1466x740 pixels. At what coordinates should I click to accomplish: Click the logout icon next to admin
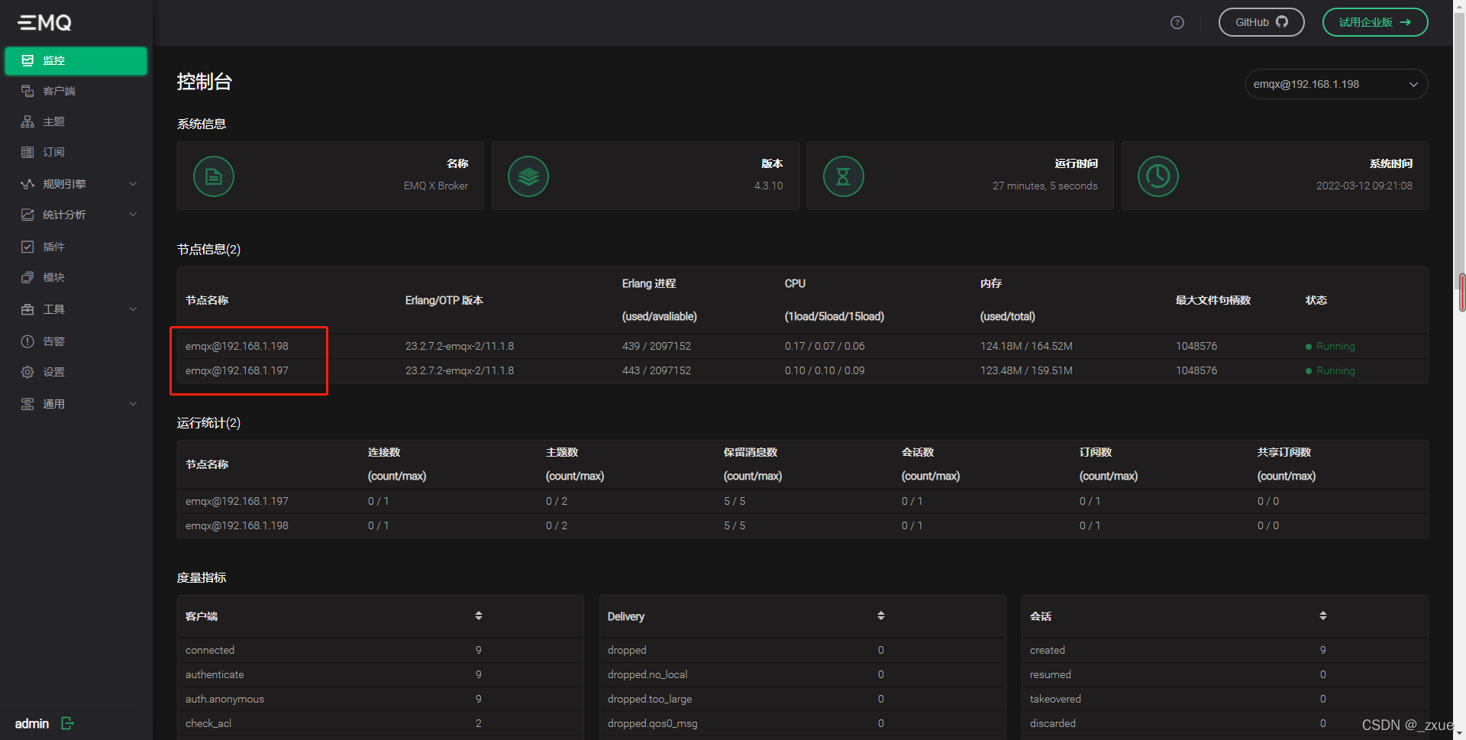68,723
